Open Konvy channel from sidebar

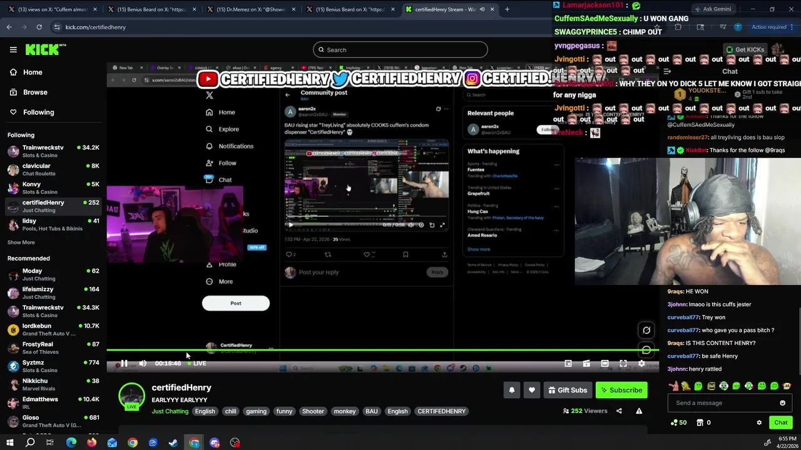tap(53, 187)
